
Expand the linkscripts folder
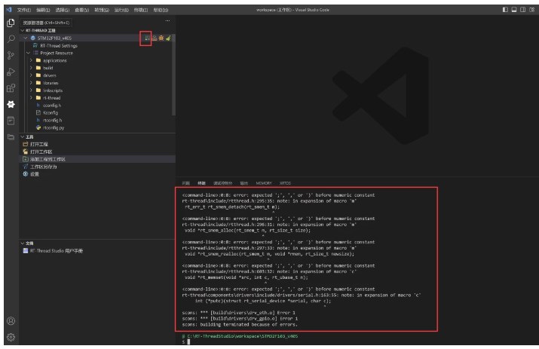coord(31,90)
